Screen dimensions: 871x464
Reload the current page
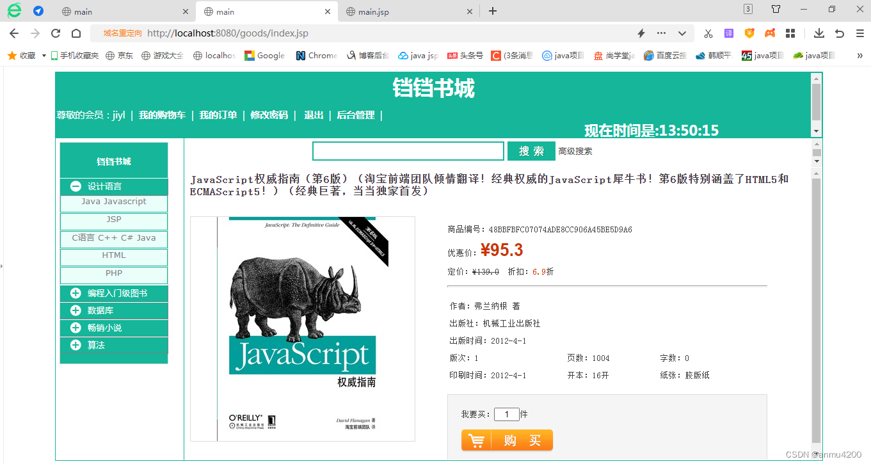click(56, 33)
